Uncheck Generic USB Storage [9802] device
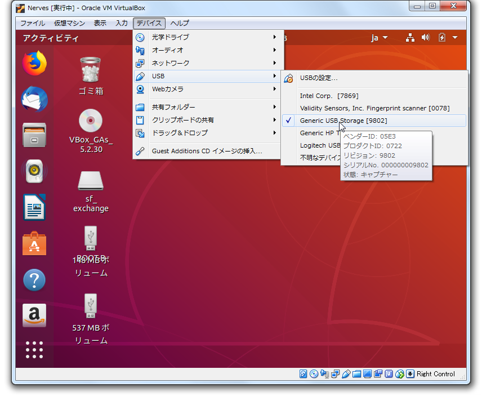Viewport: 482px width, 396px height. [x=374, y=121]
